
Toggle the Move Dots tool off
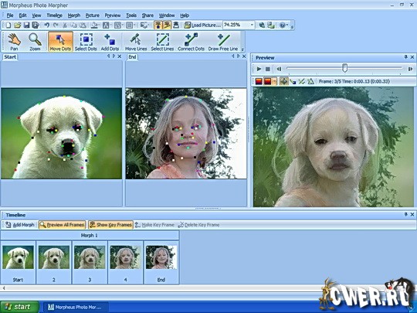[60, 42]
